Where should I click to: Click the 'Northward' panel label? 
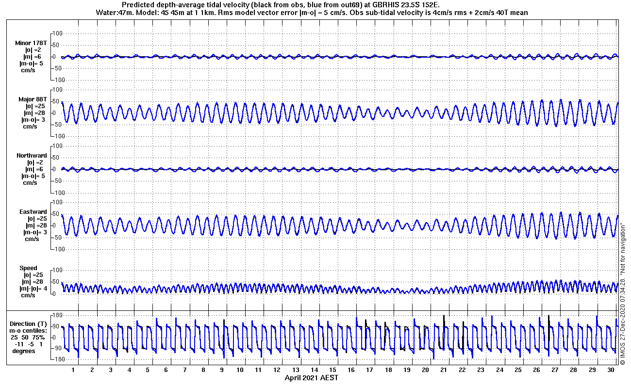tap(32, 155)
